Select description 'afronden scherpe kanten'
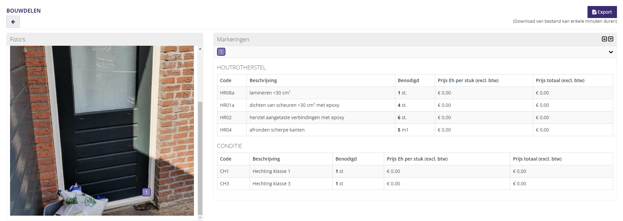 (277, 130)
